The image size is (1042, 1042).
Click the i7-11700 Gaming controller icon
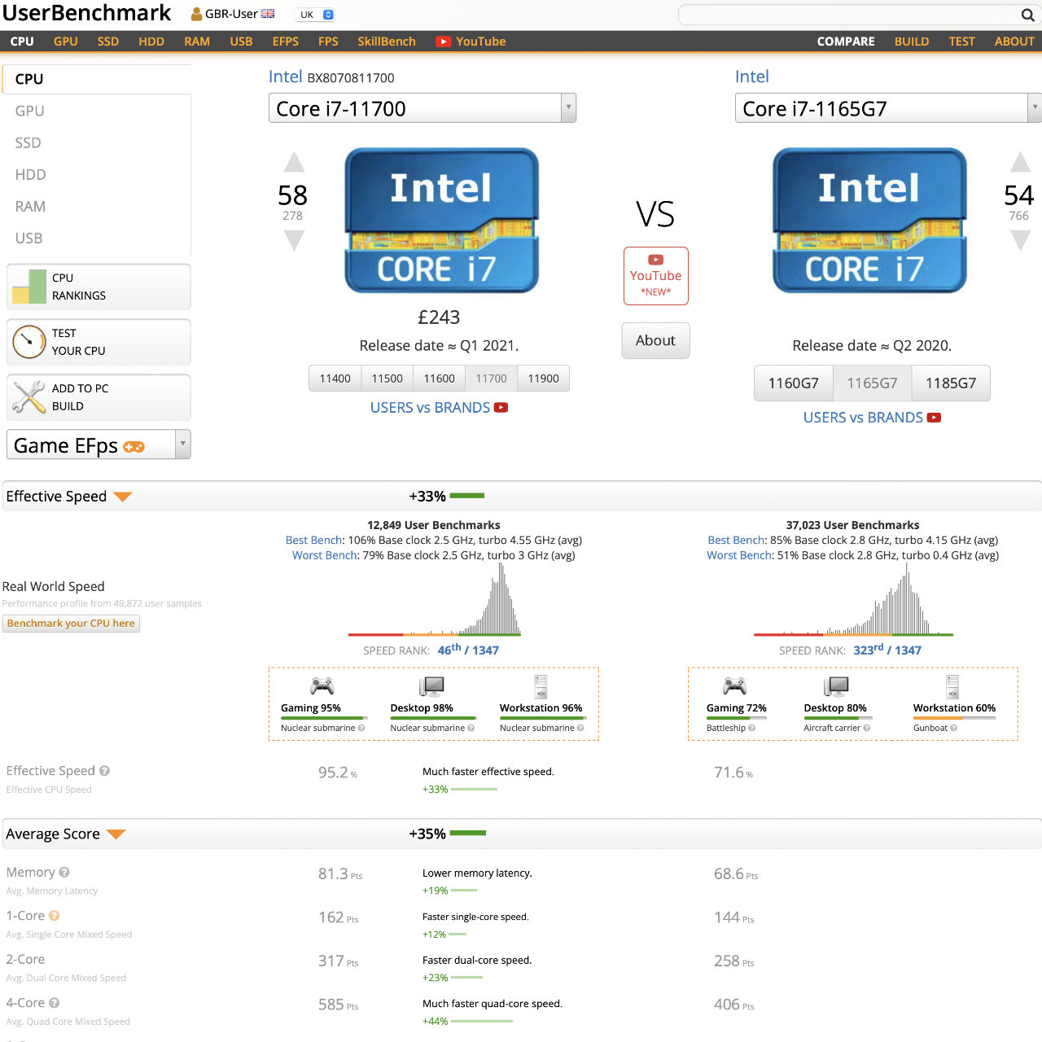pyautogui.click(x=322, y=685)
